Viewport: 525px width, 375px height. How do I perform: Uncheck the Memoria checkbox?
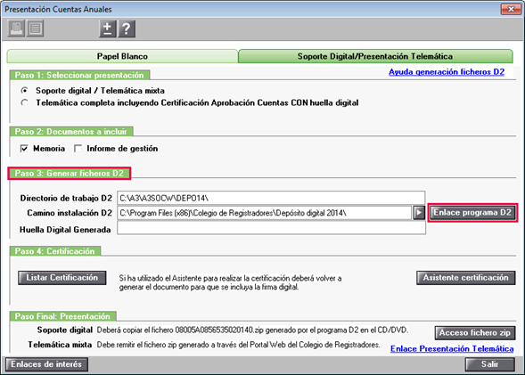click(24, 148)
